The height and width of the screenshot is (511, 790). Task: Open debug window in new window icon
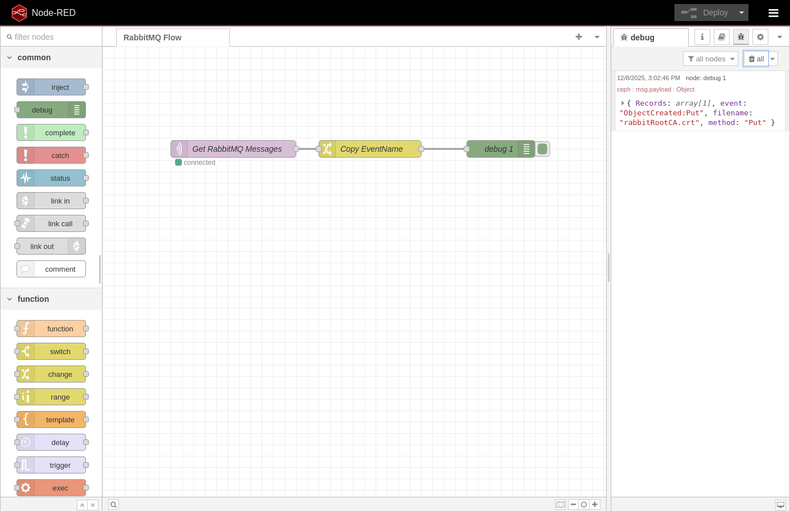pyautogui.click(x=780, y=505)
